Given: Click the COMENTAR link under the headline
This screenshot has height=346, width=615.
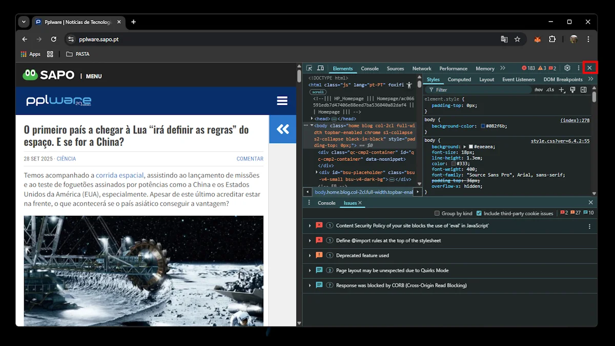Looking at the screenshot, I should click(250, 159).
